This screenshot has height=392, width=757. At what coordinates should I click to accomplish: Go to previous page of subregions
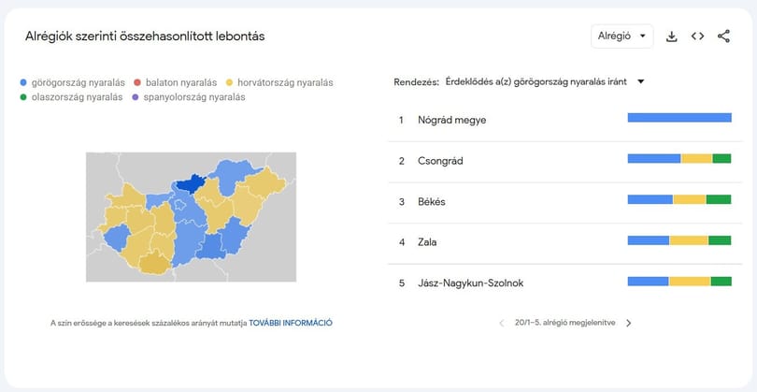click(x=501, y=323)
